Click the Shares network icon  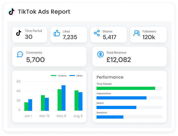pos(97,33)
